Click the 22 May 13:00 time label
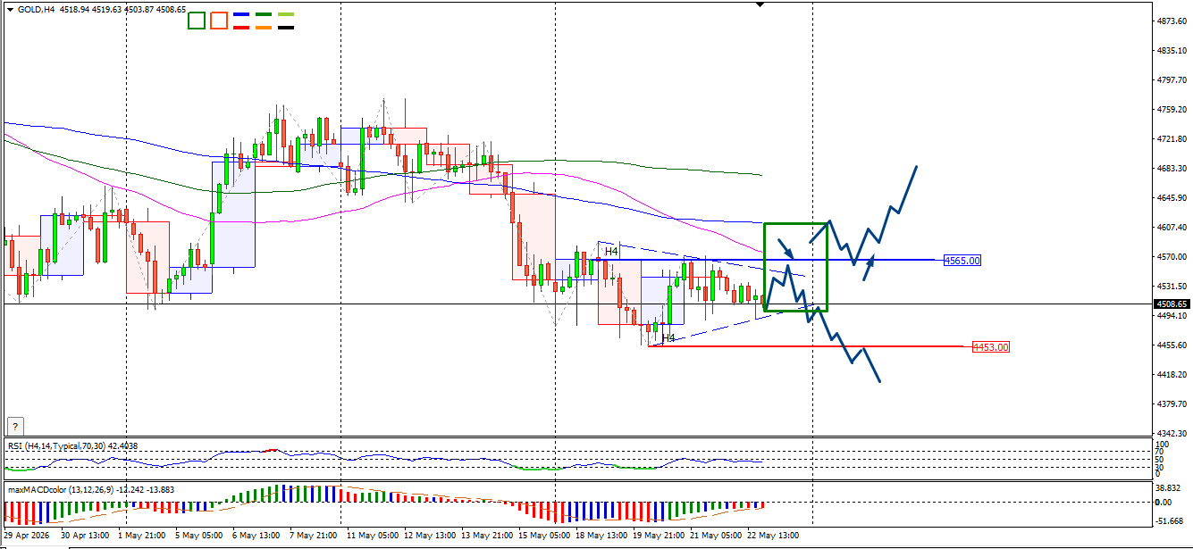The height and width of the screenshot is (549, 1193). 774,536
